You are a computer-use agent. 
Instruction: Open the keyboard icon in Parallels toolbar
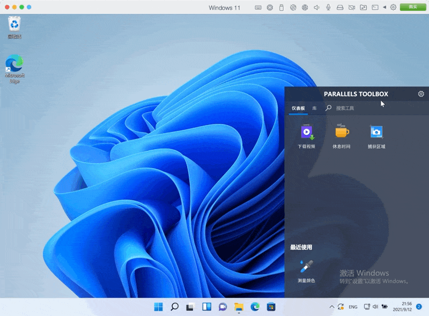pyautogui.click(x=258, y=8)
